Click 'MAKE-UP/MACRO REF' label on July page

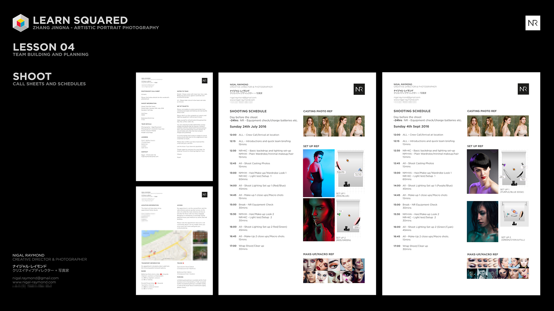(319, 254)
